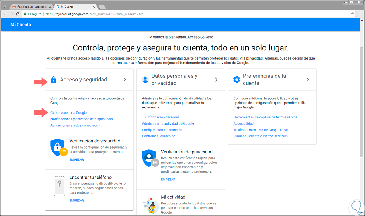Go back with the browser back arrow
365x216 pixels.
[5, 14]
